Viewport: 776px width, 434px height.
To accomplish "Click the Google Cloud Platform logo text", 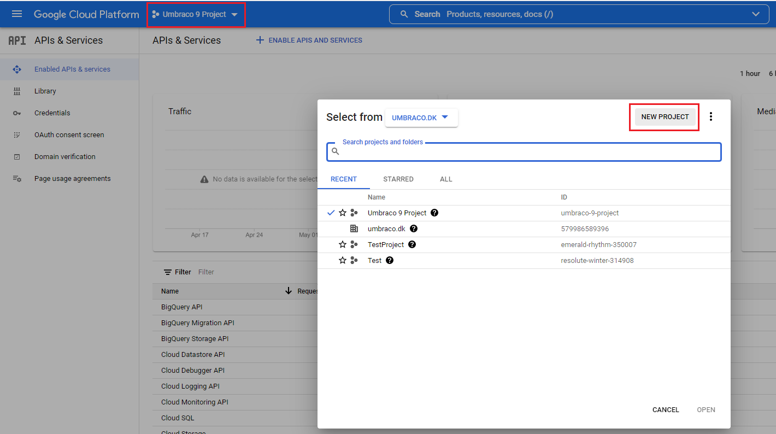I will point(86,14).
